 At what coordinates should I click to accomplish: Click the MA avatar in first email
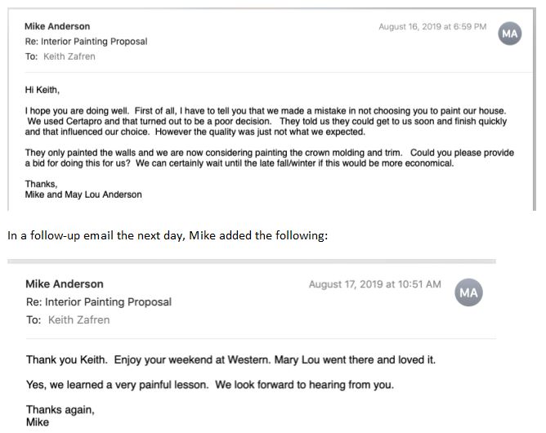(x=509, y=33)
